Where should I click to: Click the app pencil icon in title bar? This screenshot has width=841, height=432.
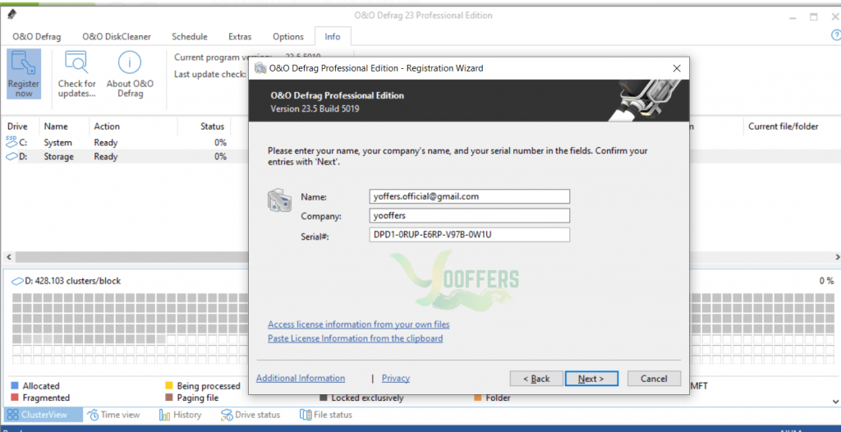pyautogui.click(x=11, y=15)
